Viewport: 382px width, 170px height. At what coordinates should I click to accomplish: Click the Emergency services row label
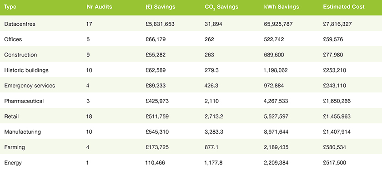30,86
